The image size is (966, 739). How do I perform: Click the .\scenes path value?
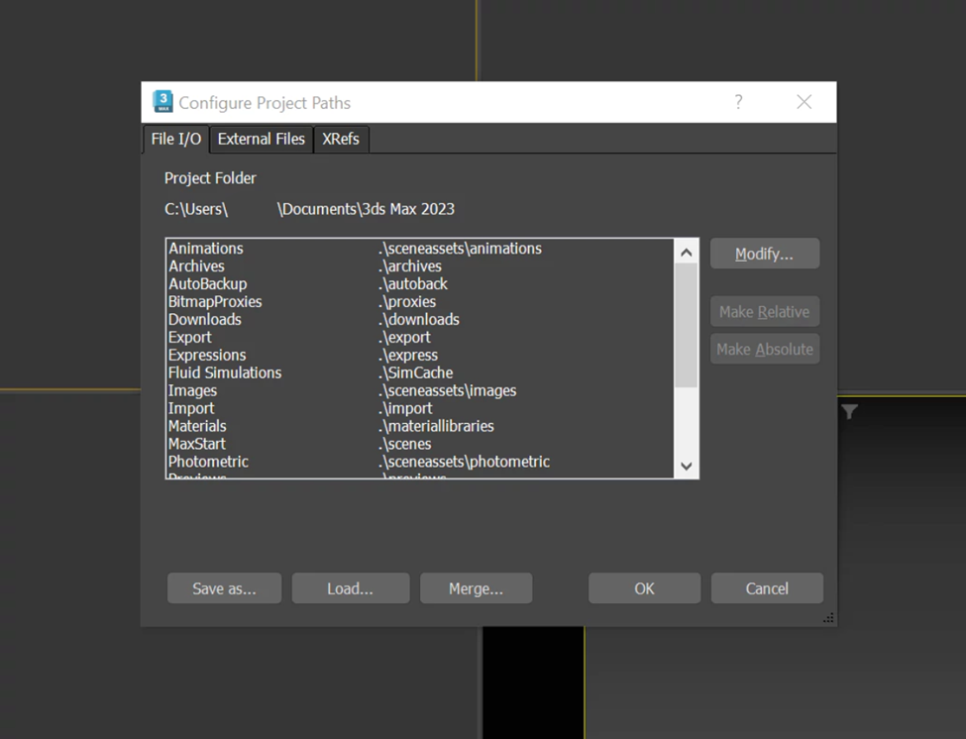pyautogui.click(x=405, y=444)
